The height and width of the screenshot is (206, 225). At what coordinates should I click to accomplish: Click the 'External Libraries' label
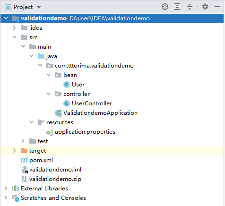tap(44, 189)
